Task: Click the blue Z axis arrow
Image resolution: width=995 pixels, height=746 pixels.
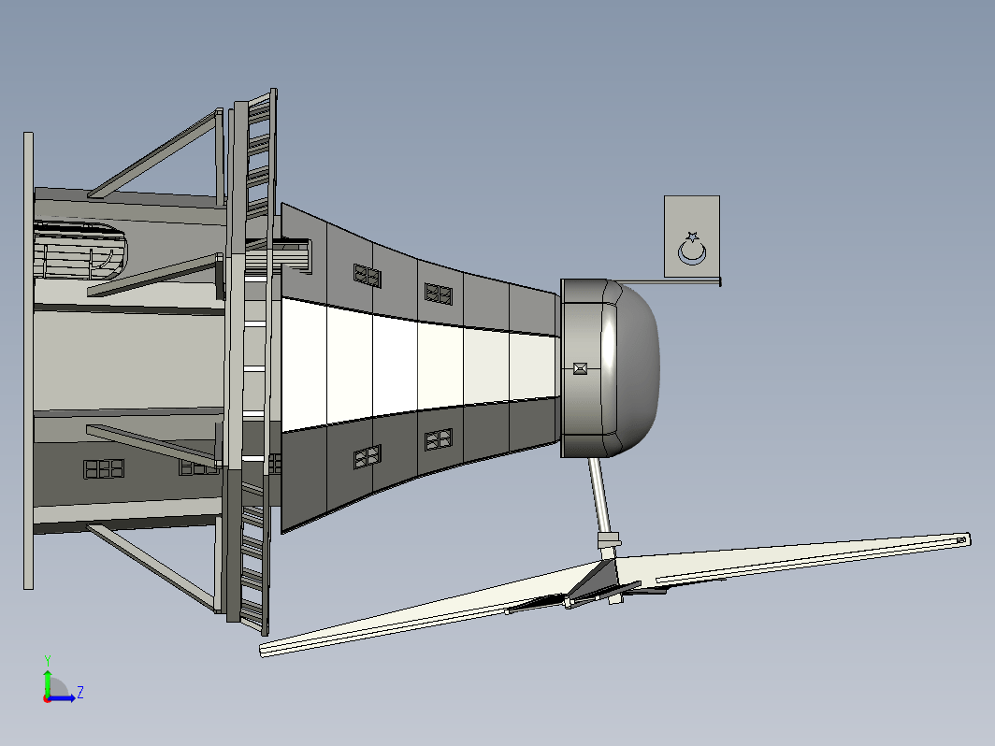Action: pyautogui.click(x=64, y=697)
